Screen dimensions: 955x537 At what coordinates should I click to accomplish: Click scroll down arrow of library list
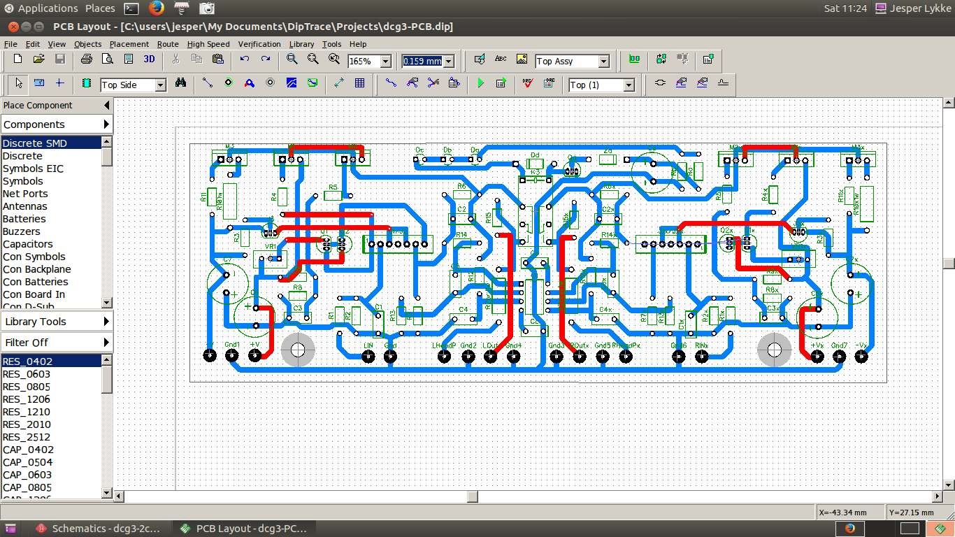pos(107,303)
